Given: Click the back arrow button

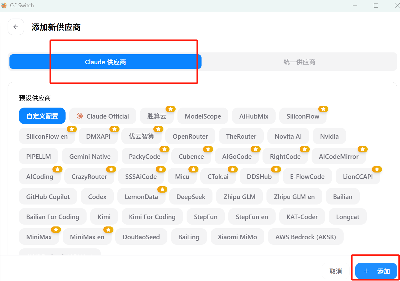Looking at the screenshot, I should point(16,27).
